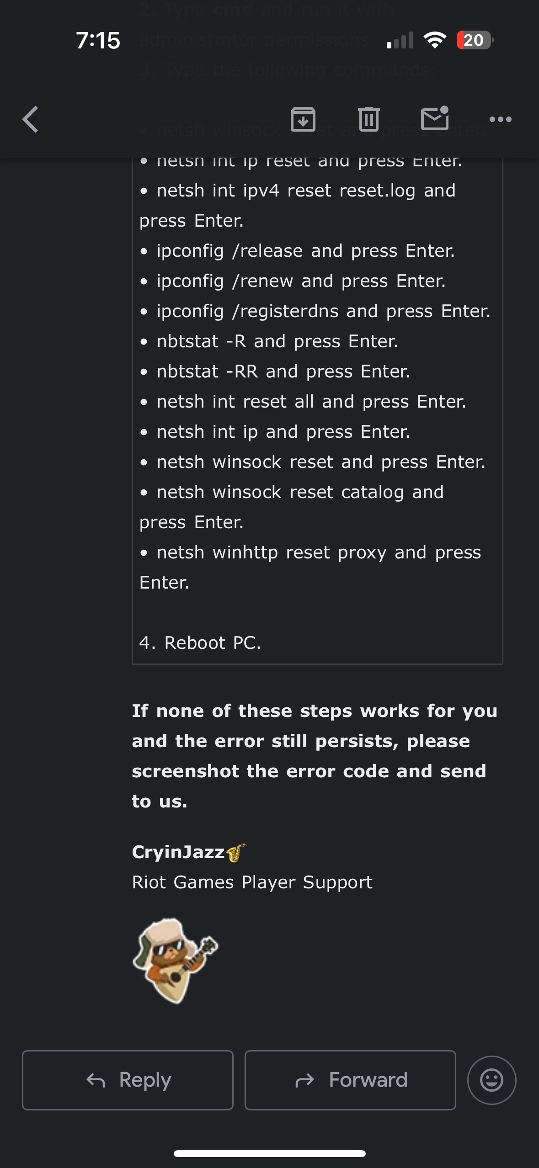Tap the cellular signal bars

coord(400,40)
